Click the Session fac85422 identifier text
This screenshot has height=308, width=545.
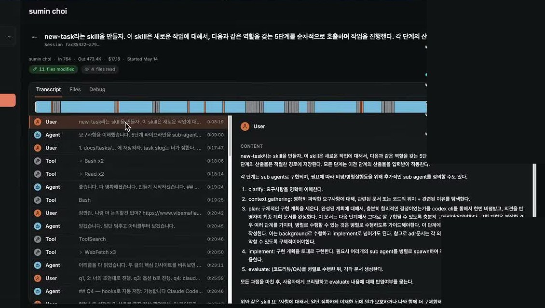(x=72, y=44)
